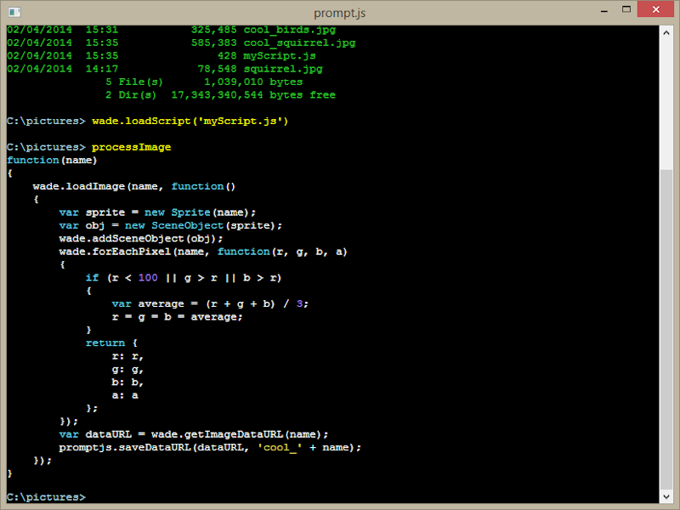Click the 'a: a' line
This screenshot has width=680, height=510.
click(x=125, y=395)
